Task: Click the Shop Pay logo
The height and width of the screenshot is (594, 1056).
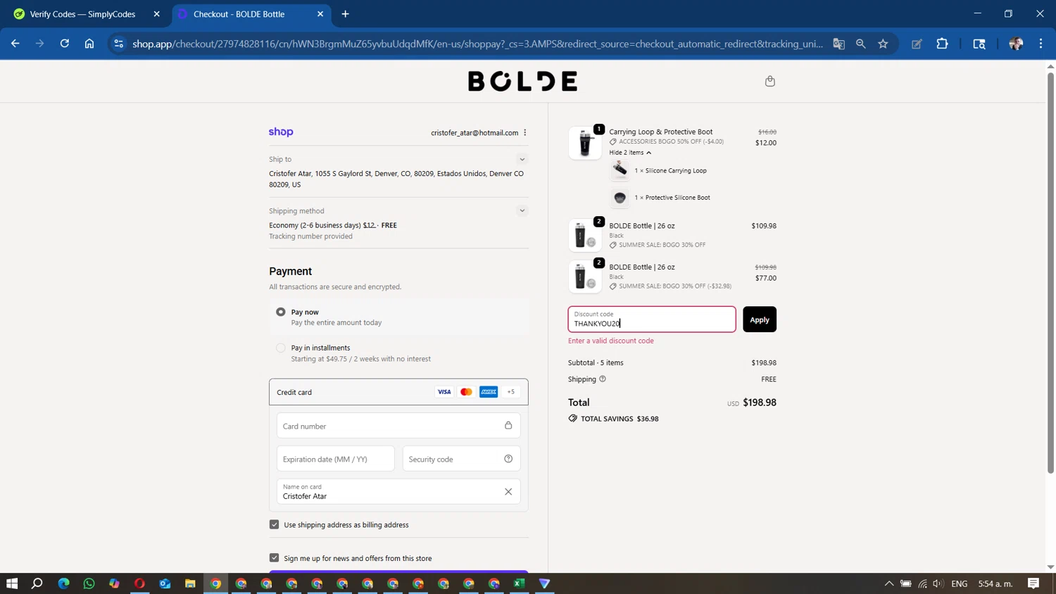Action: [x=281, y=132]
